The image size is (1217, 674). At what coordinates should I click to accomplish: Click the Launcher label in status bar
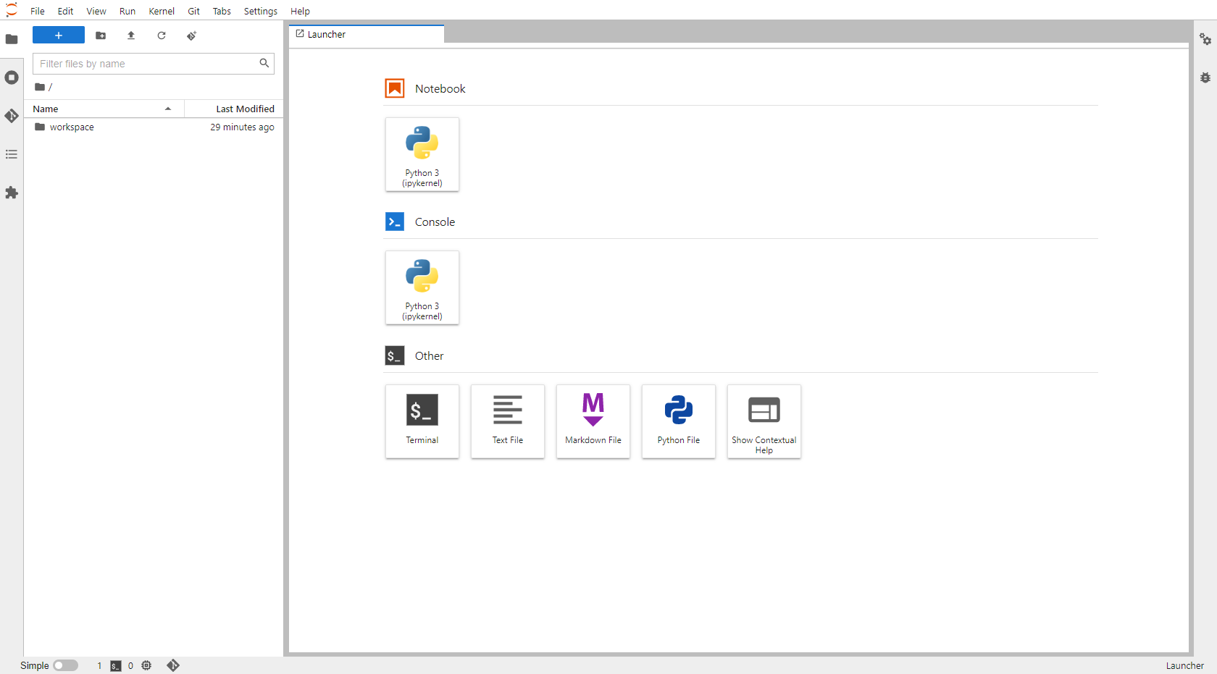[1184, 665]
